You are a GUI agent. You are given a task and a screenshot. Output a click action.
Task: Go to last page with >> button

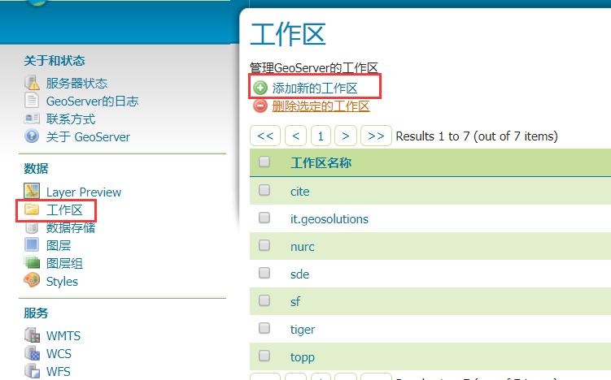[376, 136]
